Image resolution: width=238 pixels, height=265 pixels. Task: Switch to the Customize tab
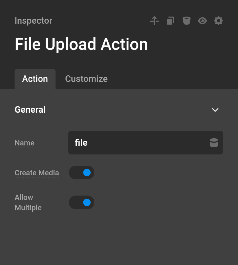[x=86, y=79]
